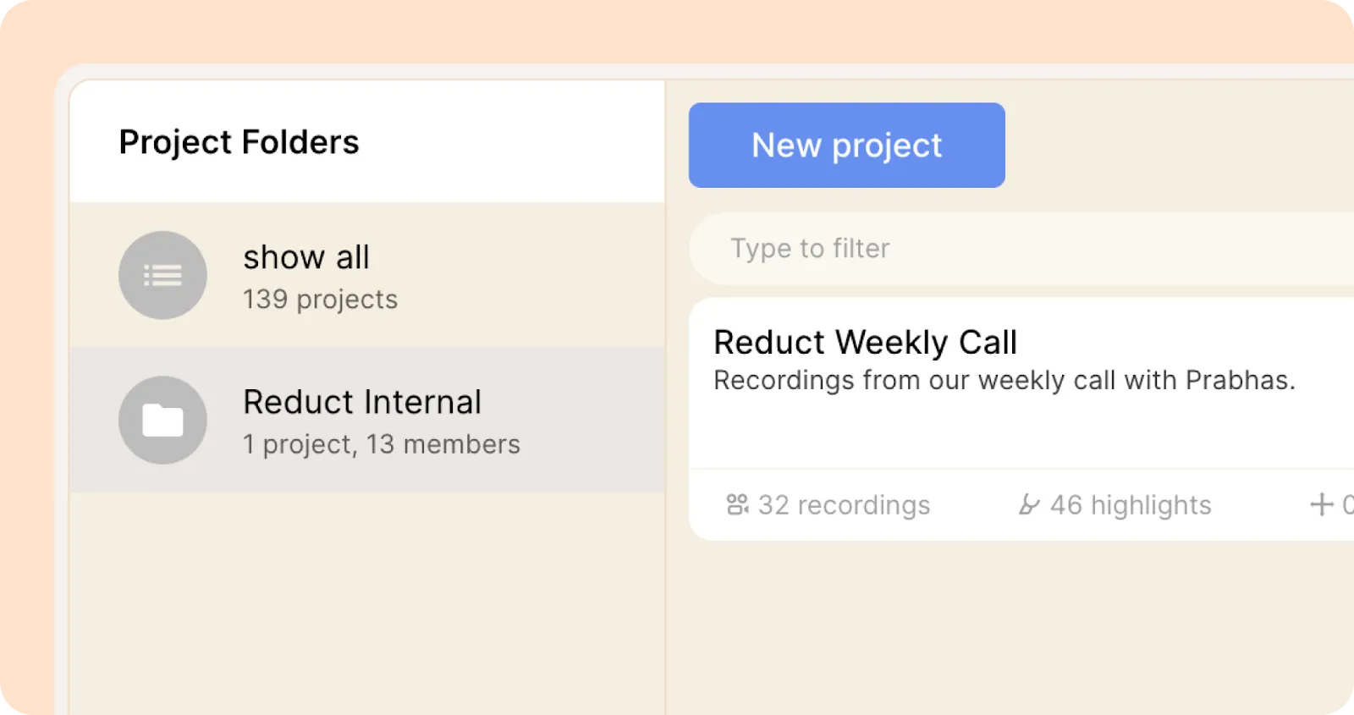This screenshot has height=715, width=1354.
Task: Click the weekly call with Prabhas description
Action: pyautogui.click(x=1004, y=381)
